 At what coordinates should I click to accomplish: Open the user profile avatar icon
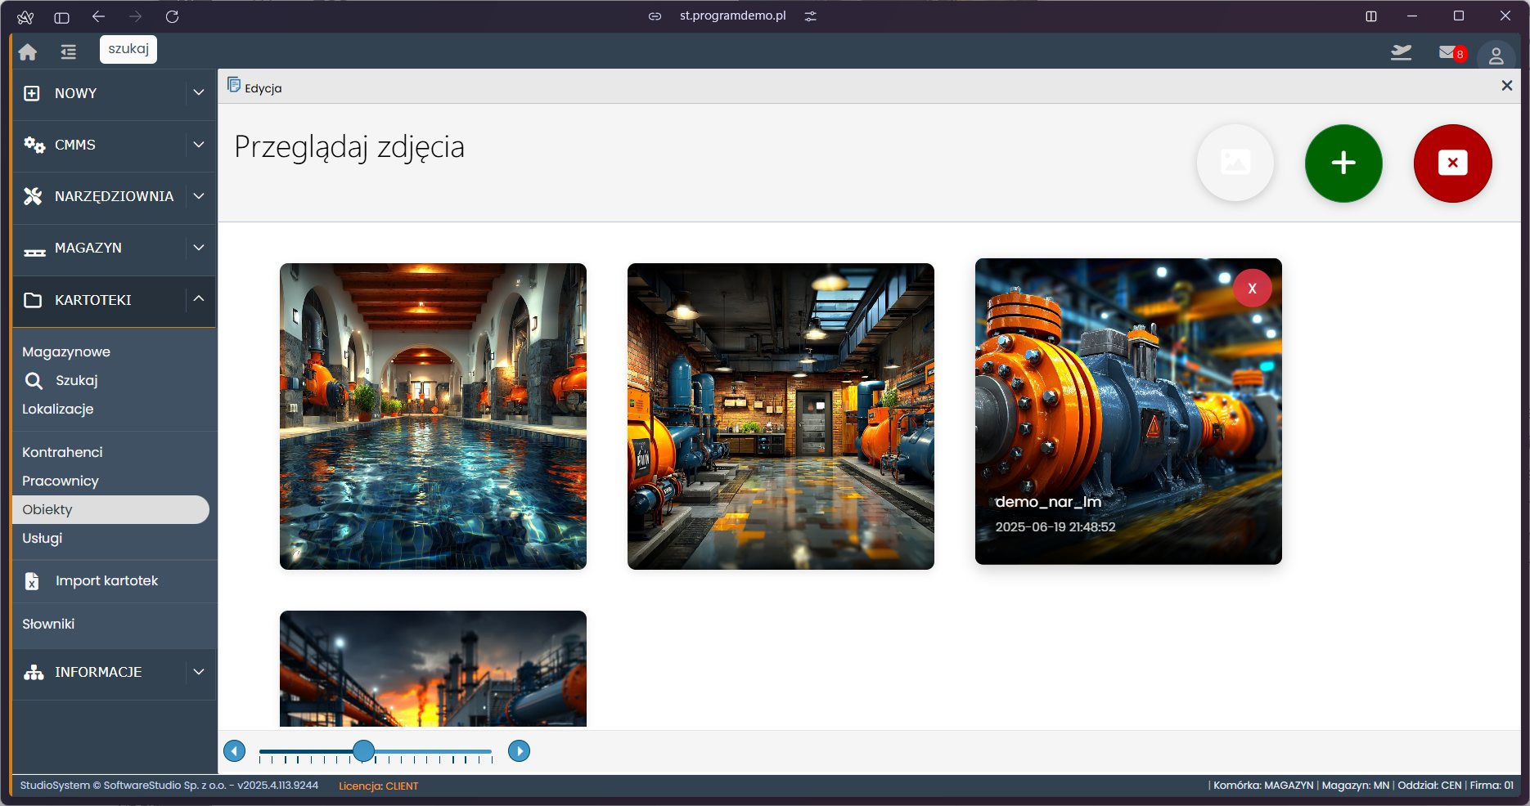pos(1496,55)
